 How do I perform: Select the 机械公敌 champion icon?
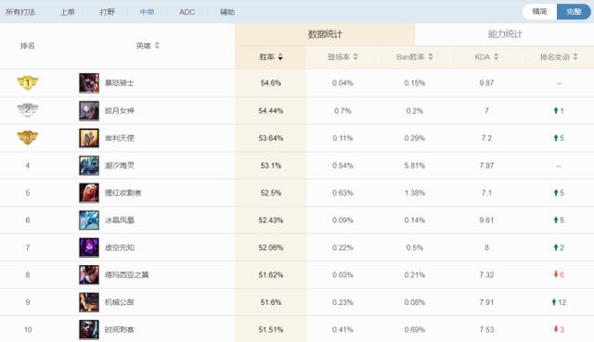(89, 302)
